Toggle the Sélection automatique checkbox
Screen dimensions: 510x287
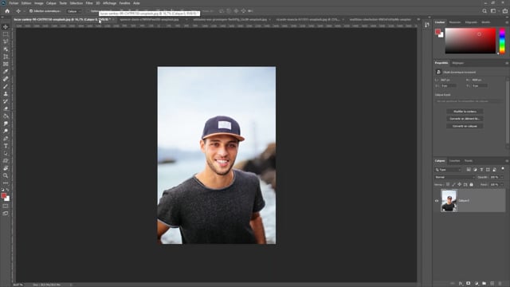31,11
